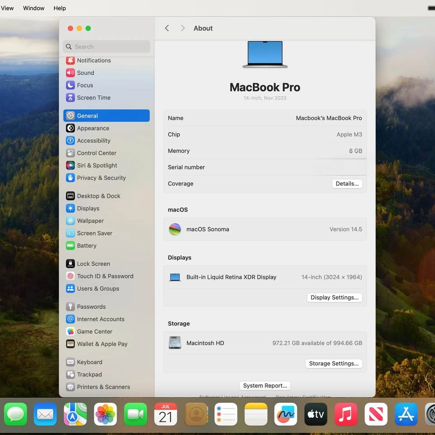
Task: Open Screen Time settings
Action: 106,98
